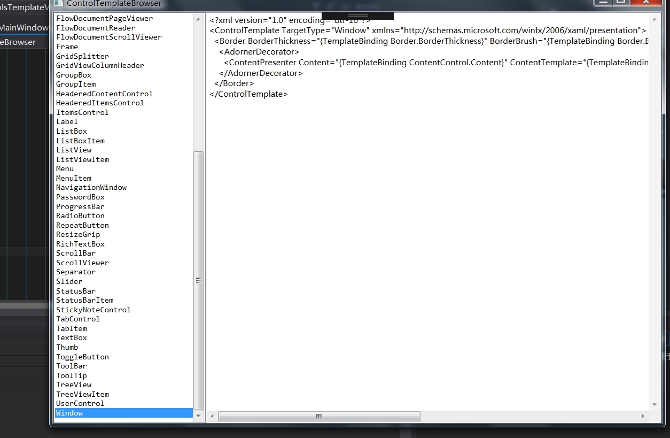Click the control list vertical scrollbar thumb
This screenshot has height=438, width=670.
coord(198,280)
